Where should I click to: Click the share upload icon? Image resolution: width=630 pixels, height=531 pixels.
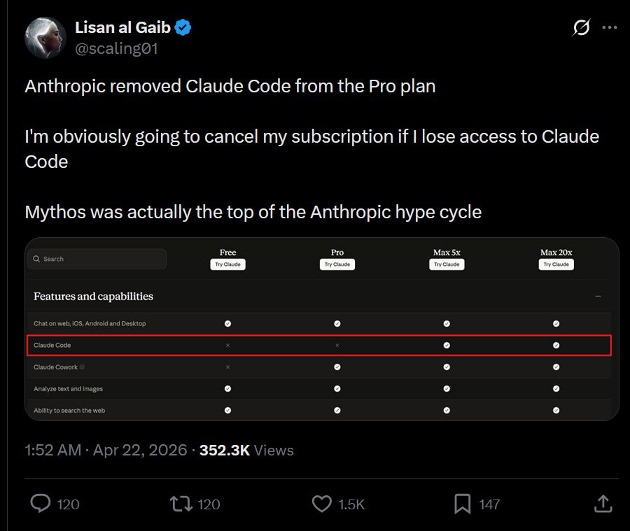[603, 504]
